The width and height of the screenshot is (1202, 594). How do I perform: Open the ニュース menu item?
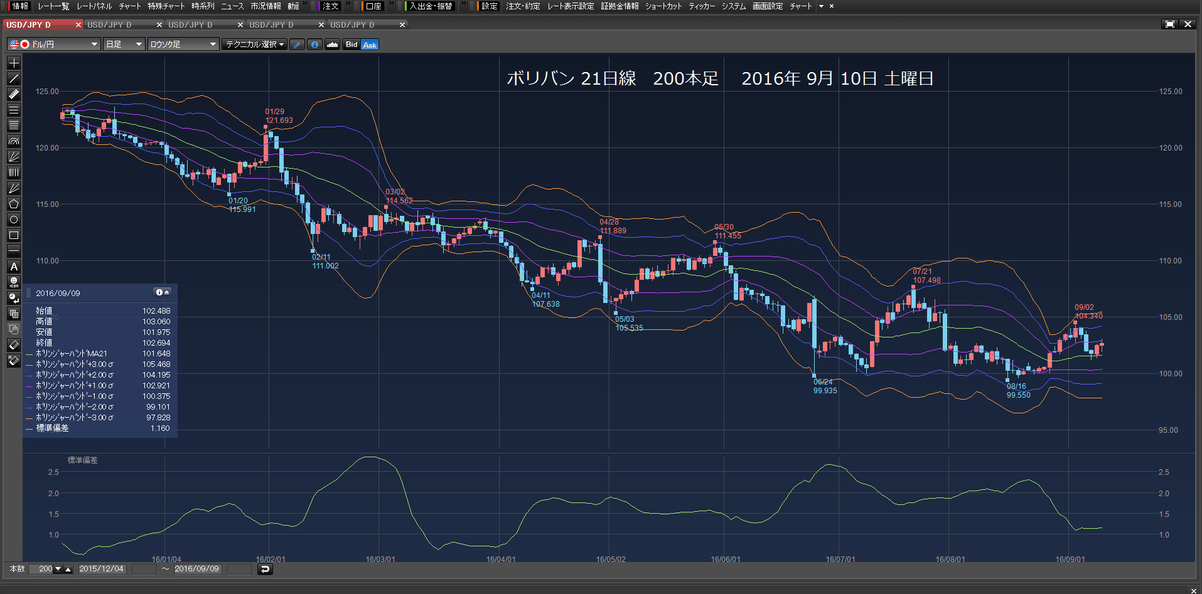click(232, 6)
